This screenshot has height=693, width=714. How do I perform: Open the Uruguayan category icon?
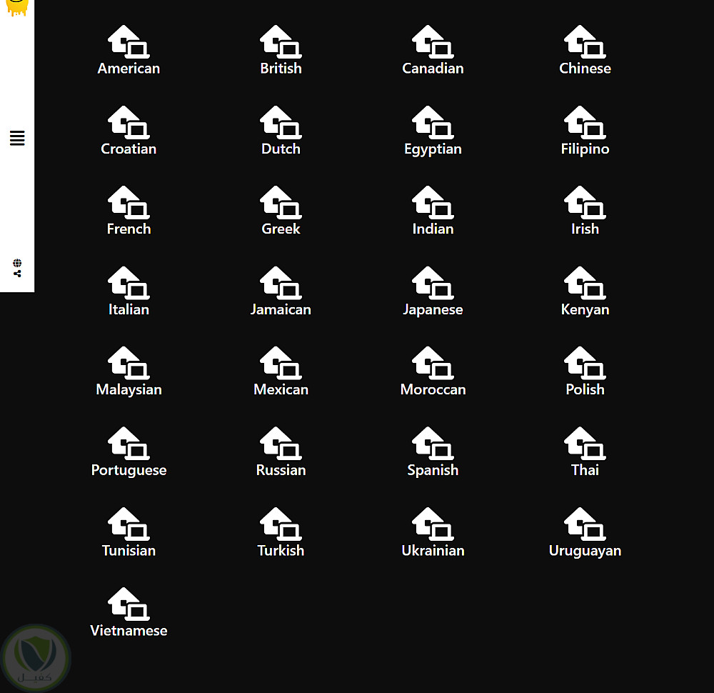(585, 524)
